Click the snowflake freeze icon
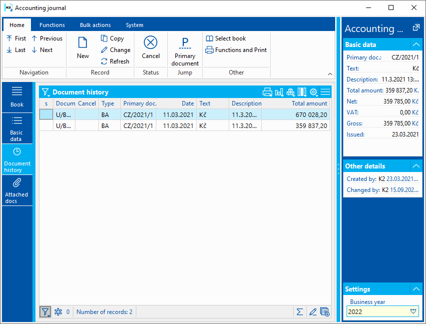The height and width of the screenshot is (324, 426). tap(58, 312)
